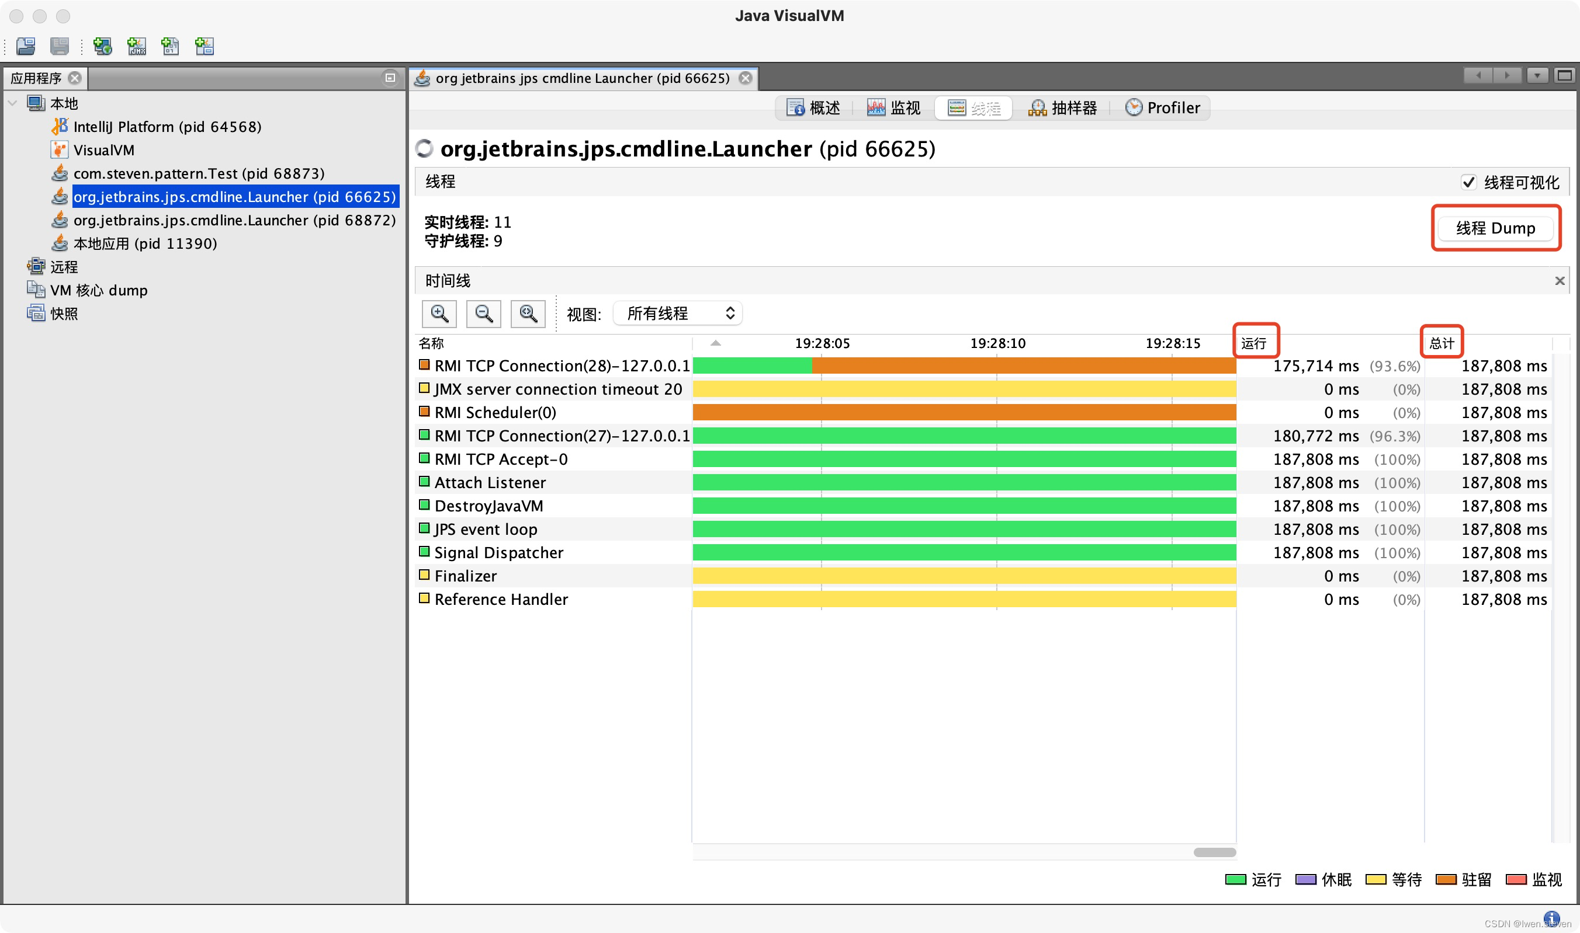1580x933 pixels.
Task: Toggle 线程可视化 checkbox
Action: 1468,182
